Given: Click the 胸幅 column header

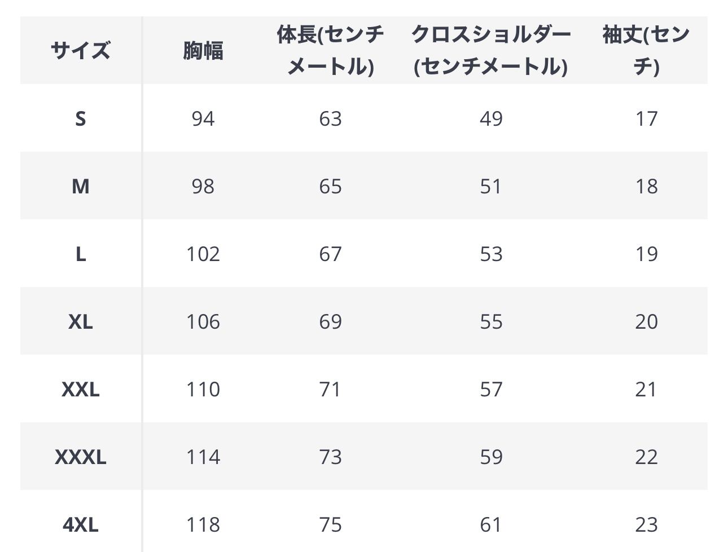Looking at the screenshot, I should [x=203, y=51].
